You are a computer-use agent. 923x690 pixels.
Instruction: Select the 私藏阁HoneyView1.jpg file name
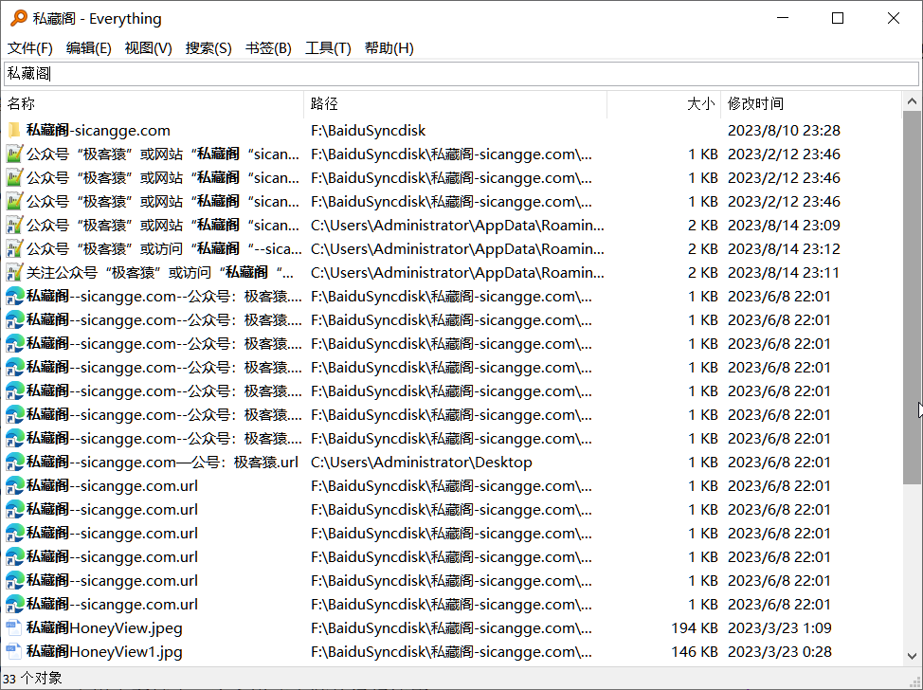coord(104,652)
